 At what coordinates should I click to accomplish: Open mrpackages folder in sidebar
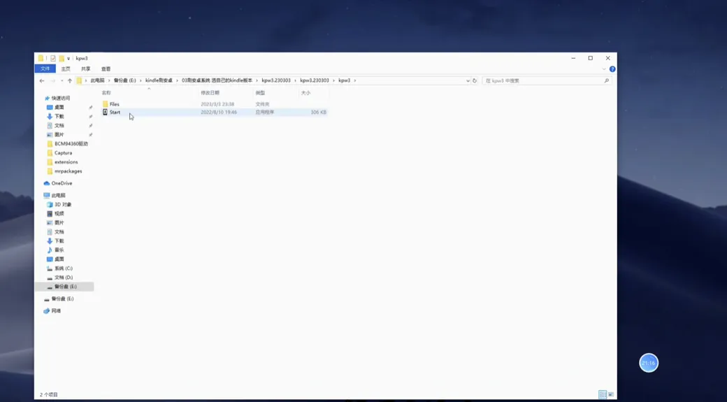click(68, 171)
